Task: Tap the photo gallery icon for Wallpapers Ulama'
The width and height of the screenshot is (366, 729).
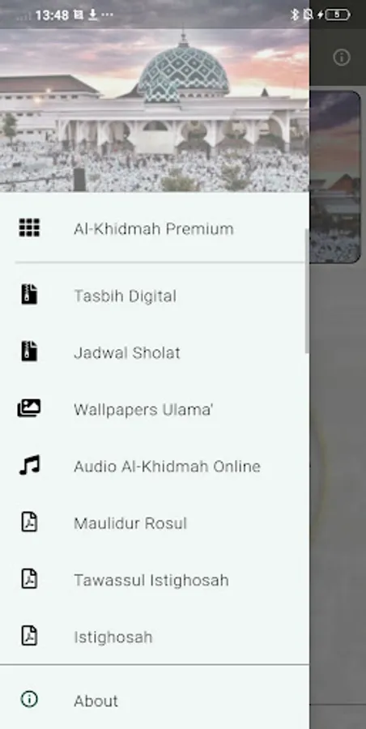Action: click(29, 409)
